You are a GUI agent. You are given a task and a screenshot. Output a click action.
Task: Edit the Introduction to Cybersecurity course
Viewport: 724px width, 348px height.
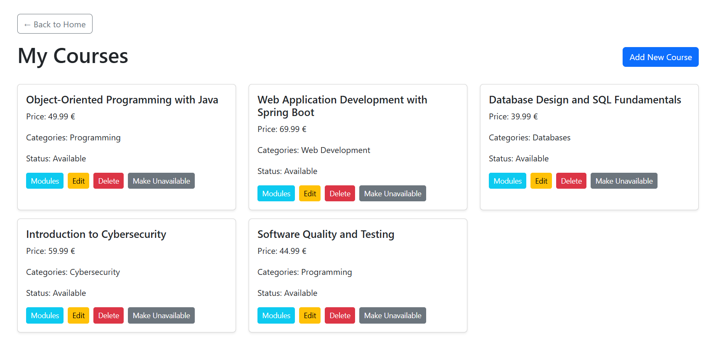pos(78,315)
